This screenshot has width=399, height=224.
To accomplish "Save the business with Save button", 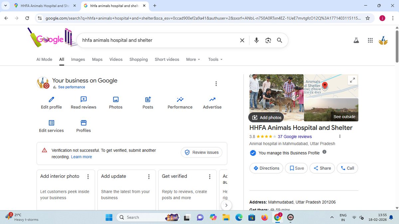I will coord(297,168).
